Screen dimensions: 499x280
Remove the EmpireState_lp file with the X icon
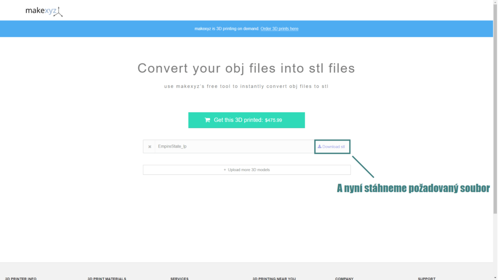pos(150,147)
